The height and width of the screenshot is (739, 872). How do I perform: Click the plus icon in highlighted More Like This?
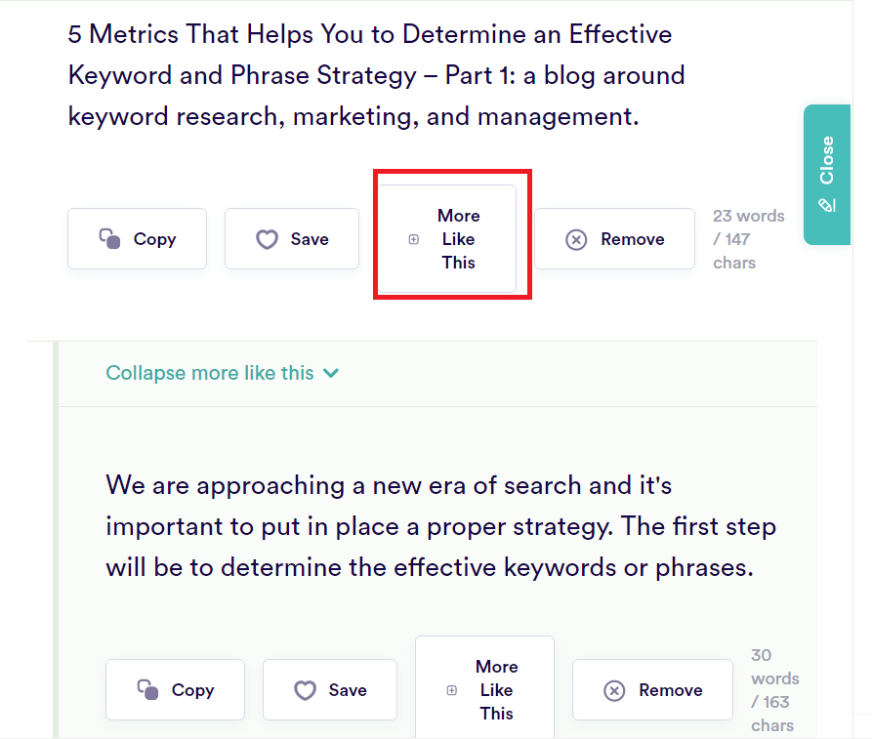point(412,238)
